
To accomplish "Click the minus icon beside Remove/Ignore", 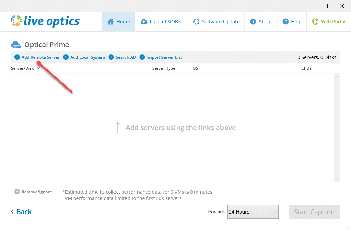I will click(x=17, y=192).
